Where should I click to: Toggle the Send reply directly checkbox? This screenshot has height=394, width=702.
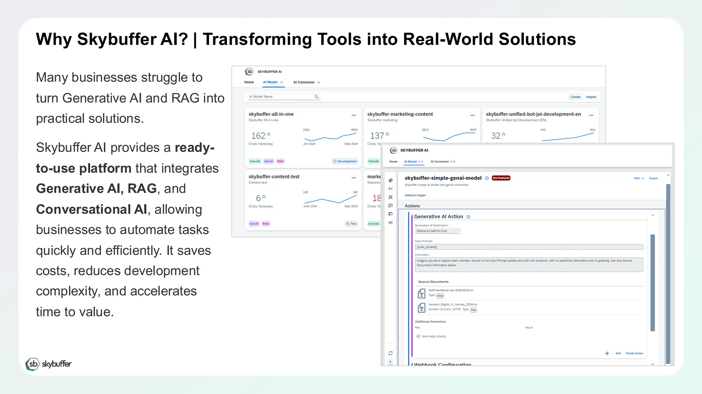(x=418, y=337)
